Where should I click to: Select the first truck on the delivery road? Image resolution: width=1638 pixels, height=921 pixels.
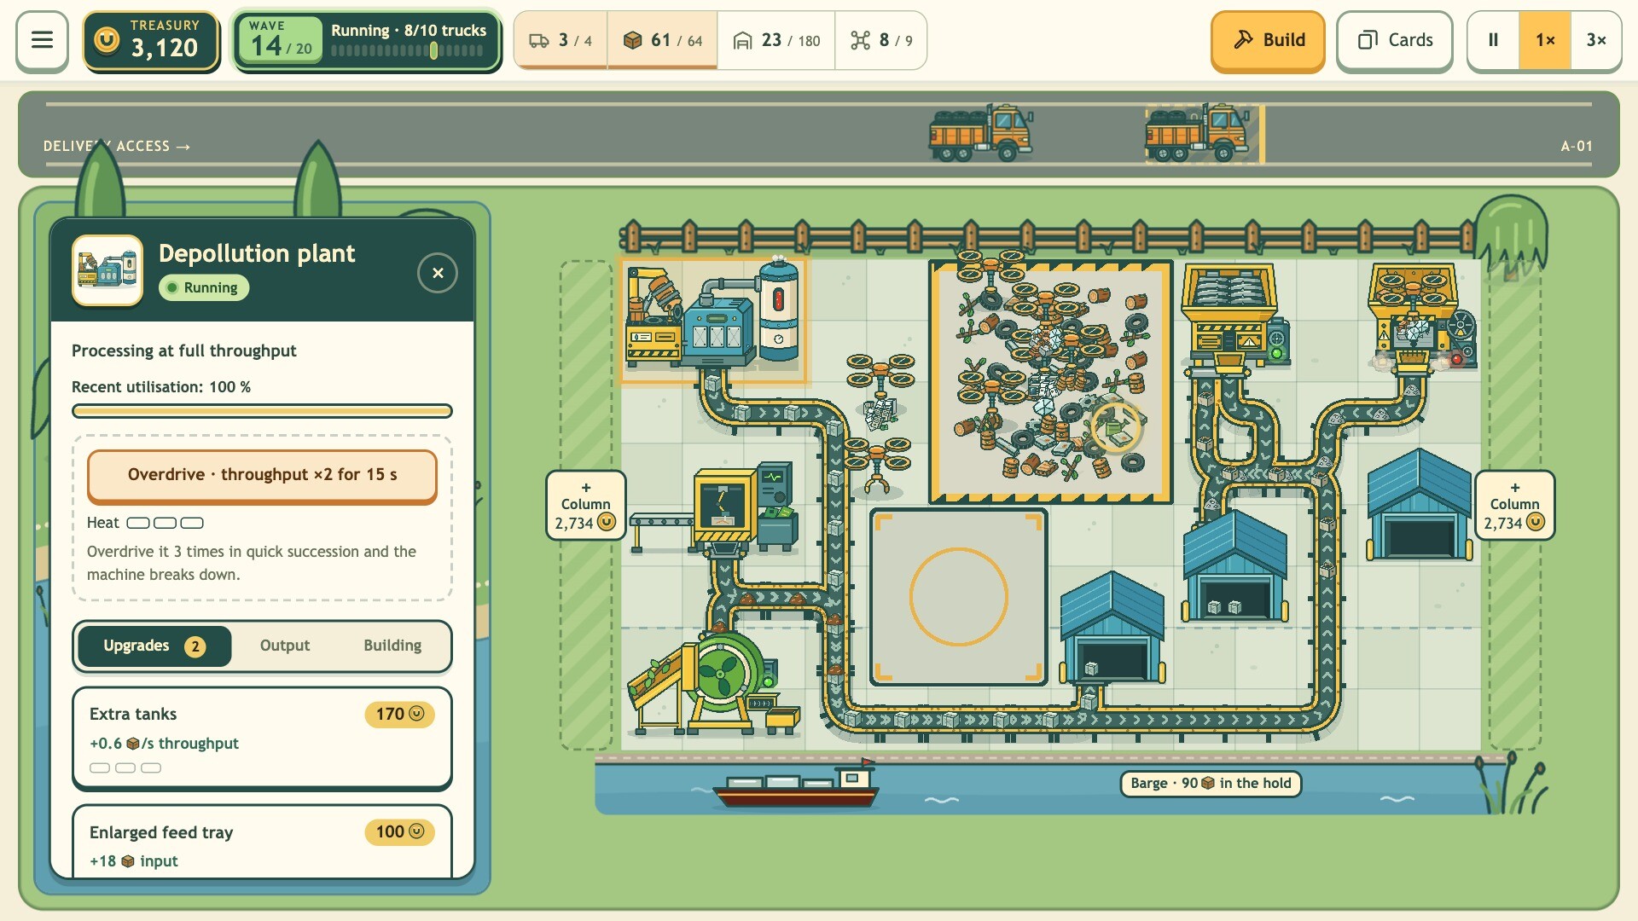[981, 133]
